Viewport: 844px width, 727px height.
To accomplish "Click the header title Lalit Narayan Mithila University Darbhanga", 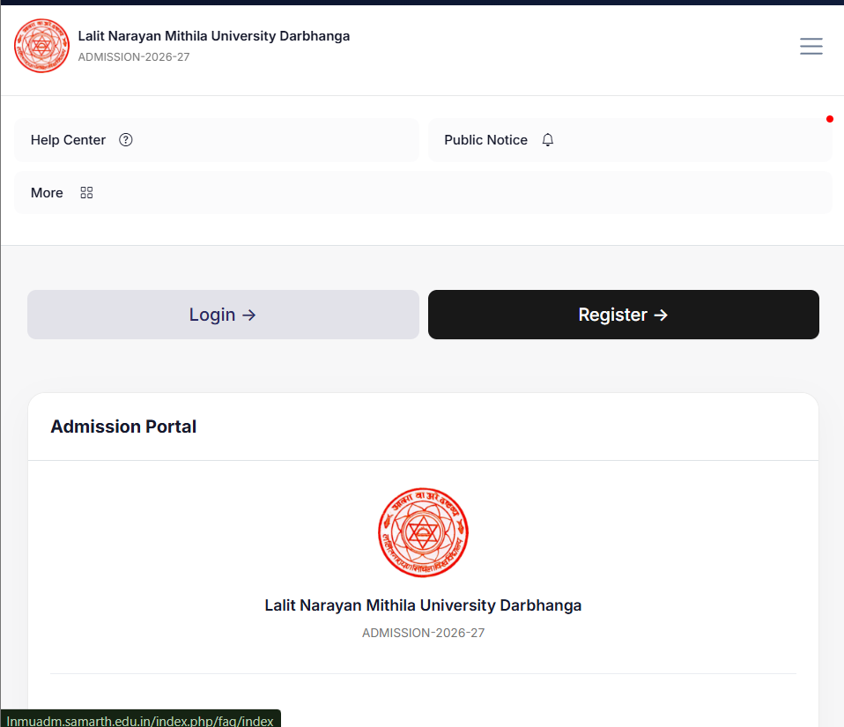I will pyautogui.click(x=214, y=36).
